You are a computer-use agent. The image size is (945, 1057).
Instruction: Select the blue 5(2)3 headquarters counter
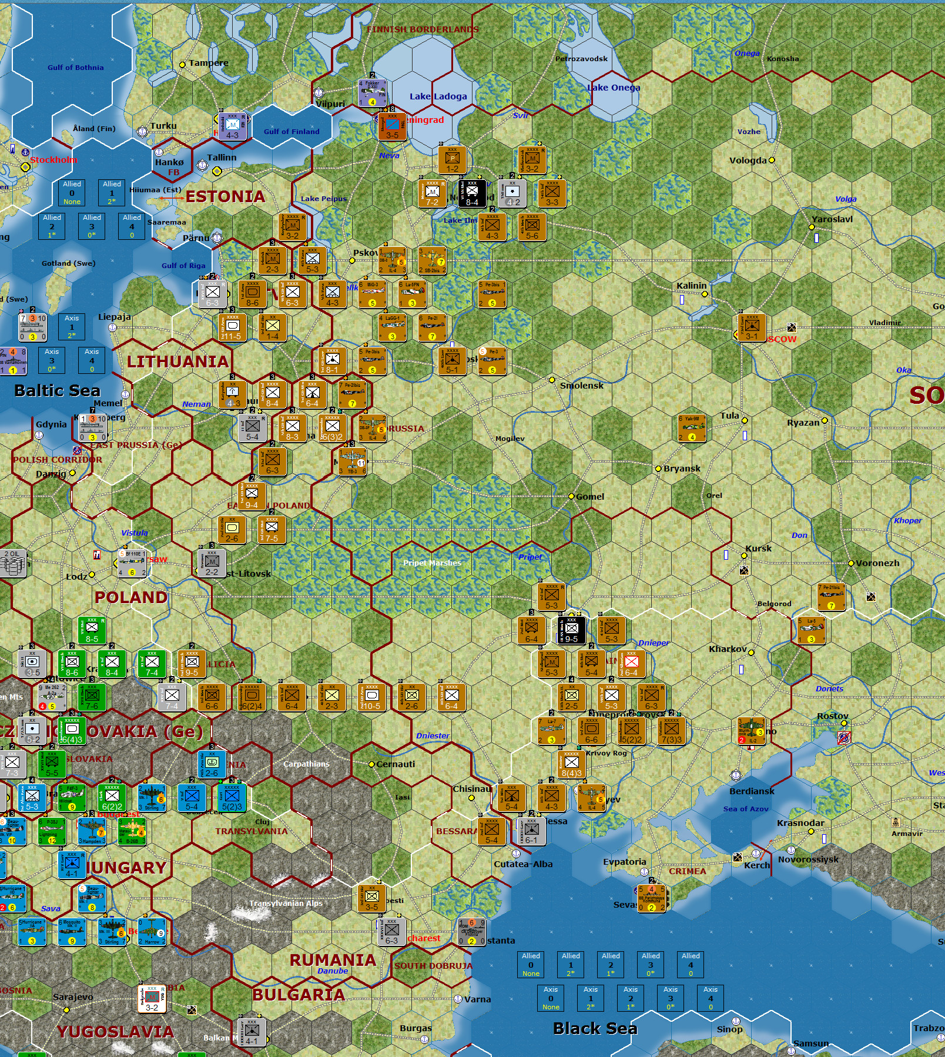click(x=232, y=798)
